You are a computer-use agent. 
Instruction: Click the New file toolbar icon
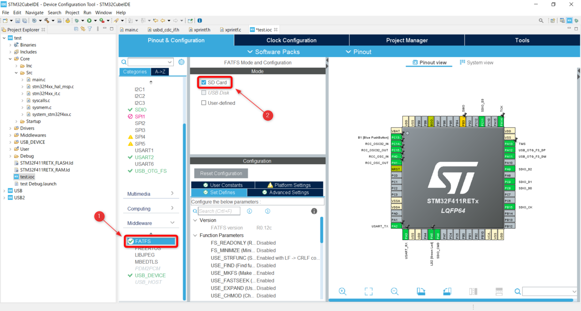click(5, 21)
